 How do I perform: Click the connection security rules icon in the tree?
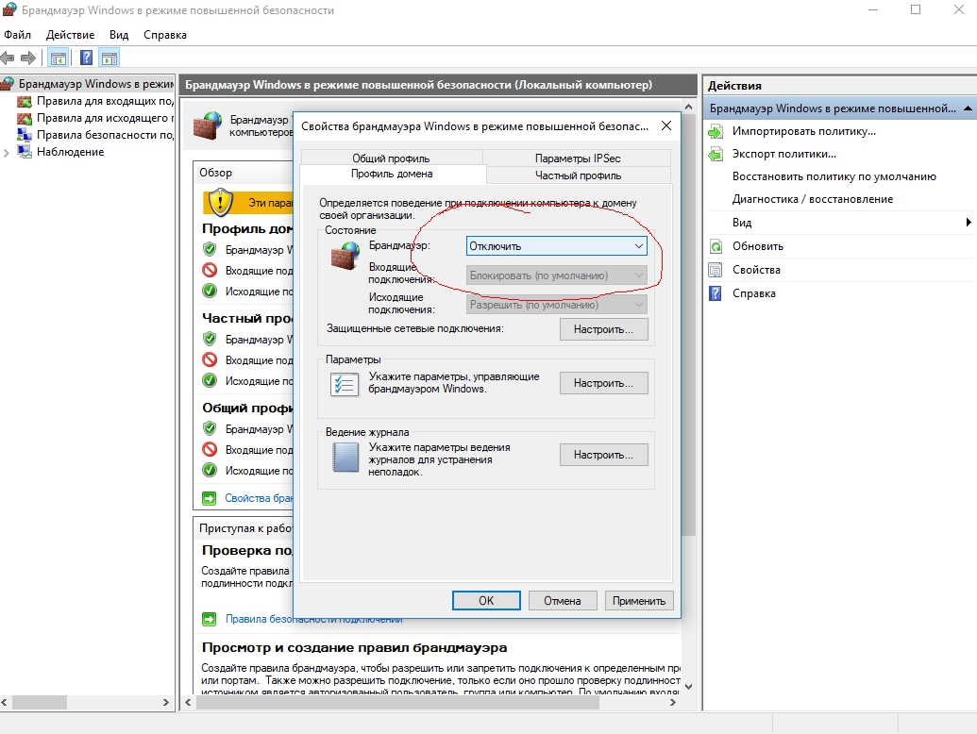coord(25,135)
